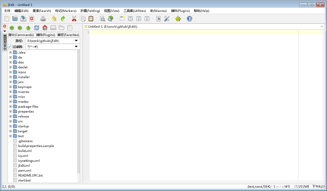Uncheck the 过滤器 filter checkbox

tap(10, 47)
